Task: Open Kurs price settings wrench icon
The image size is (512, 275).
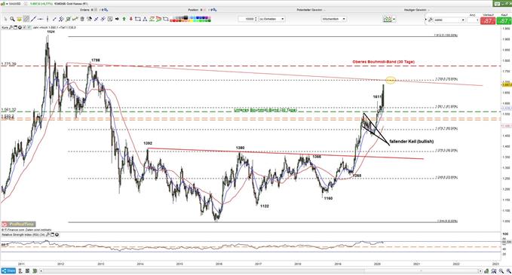Action: pyautogui.click(x=11, y=28)
